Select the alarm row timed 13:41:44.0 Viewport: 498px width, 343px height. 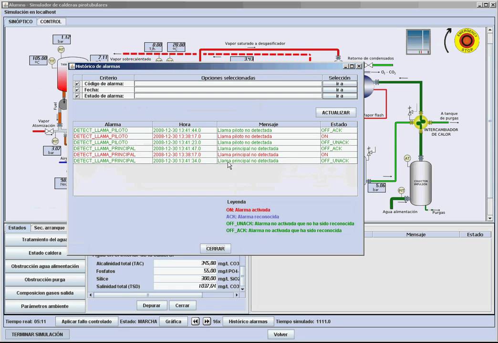coord(215,131)
